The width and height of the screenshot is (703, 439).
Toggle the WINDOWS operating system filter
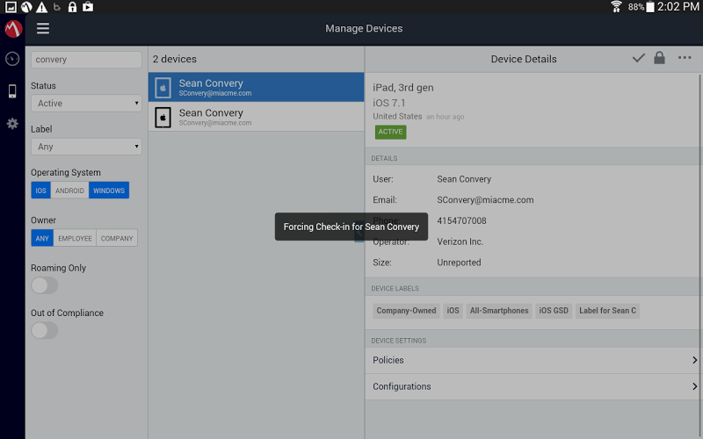click(x=109, y=191)
